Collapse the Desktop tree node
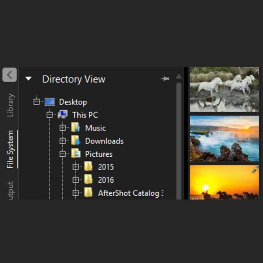263x263 pixels. [36, 102]
